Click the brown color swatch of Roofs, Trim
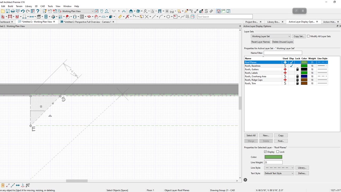 [304, 83]
